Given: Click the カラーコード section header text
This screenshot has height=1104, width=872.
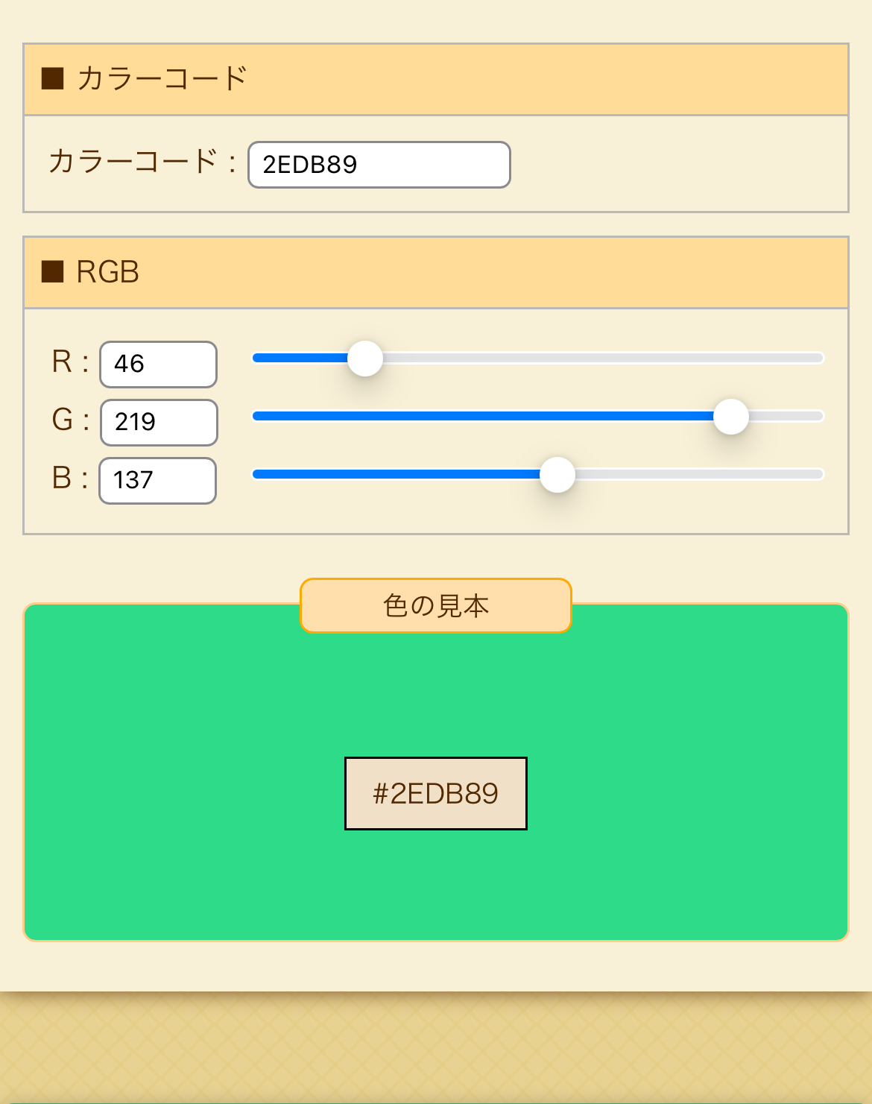Looking at the screenshot, I should pos(162,78).
